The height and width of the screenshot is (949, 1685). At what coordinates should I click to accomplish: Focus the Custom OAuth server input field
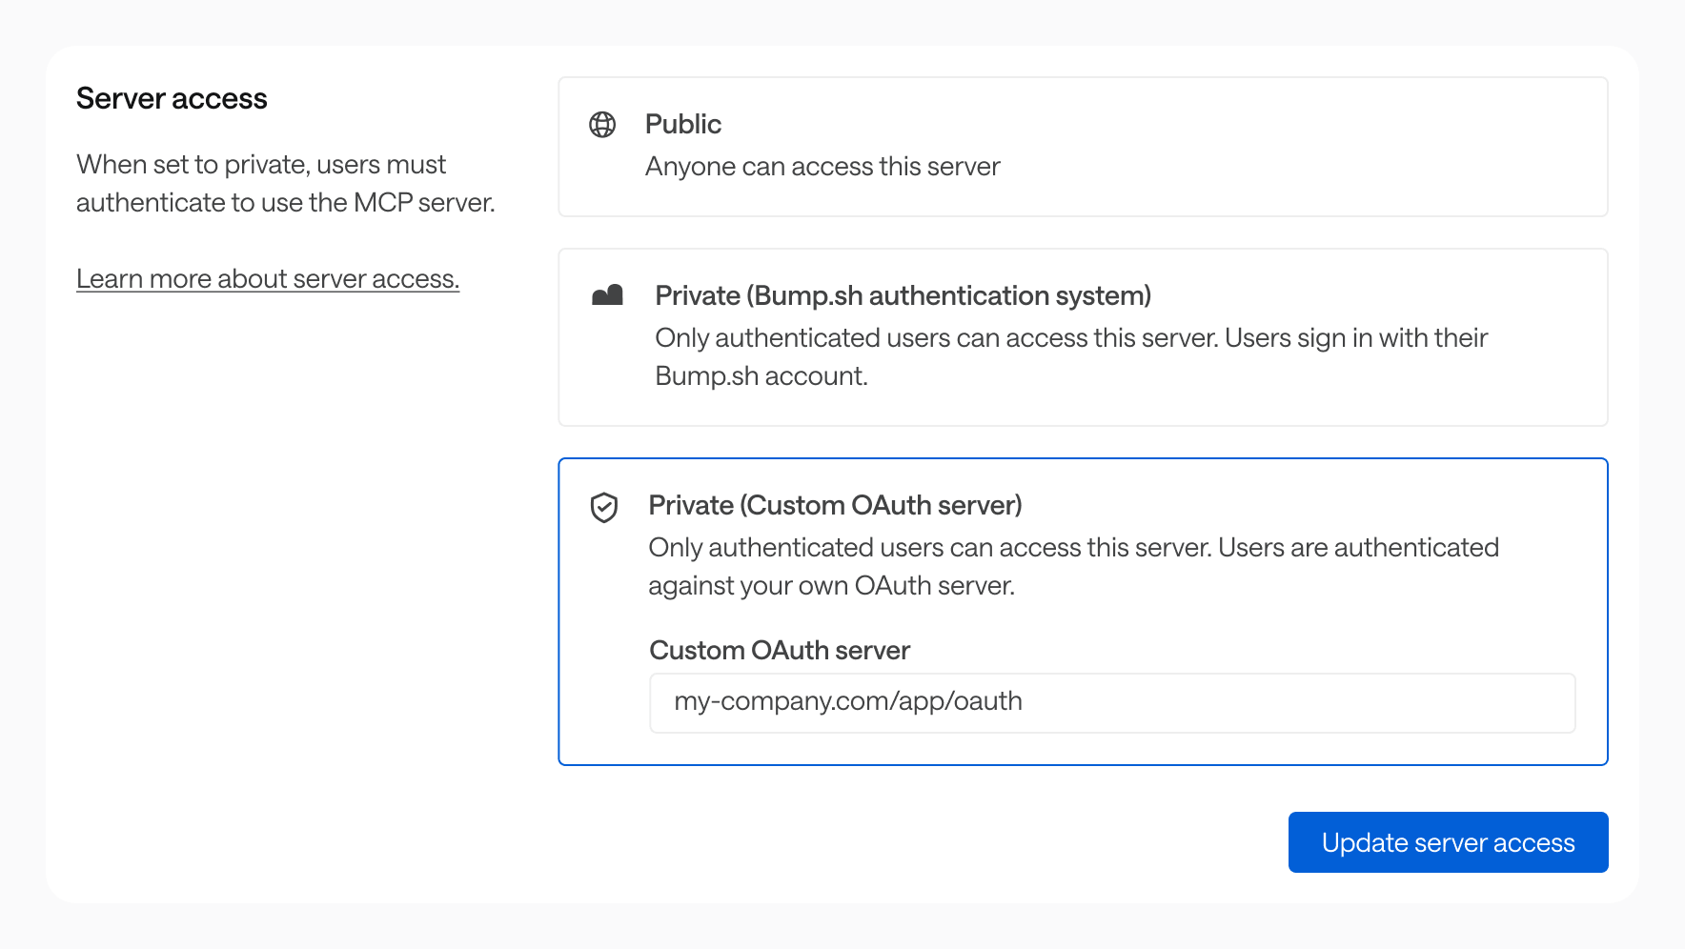[1112, 703]
